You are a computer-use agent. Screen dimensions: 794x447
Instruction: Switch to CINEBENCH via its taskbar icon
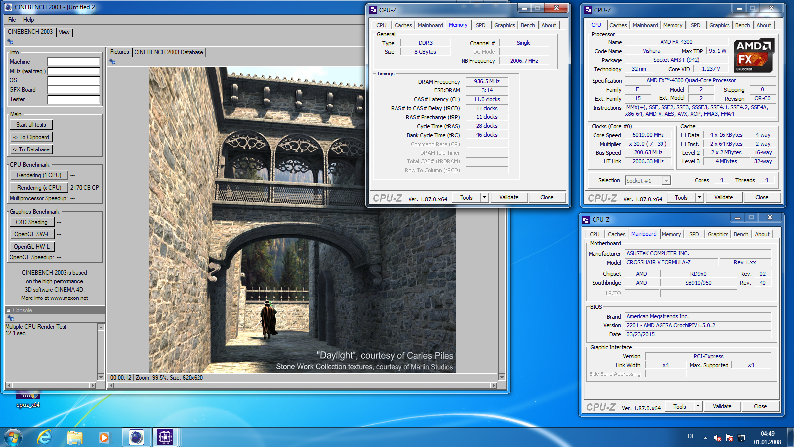(x=136, y=437)
